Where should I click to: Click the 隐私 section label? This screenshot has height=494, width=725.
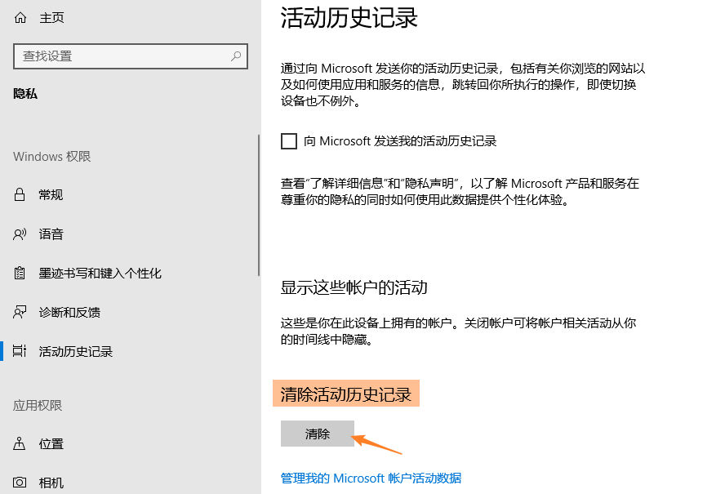pos(25,93)
